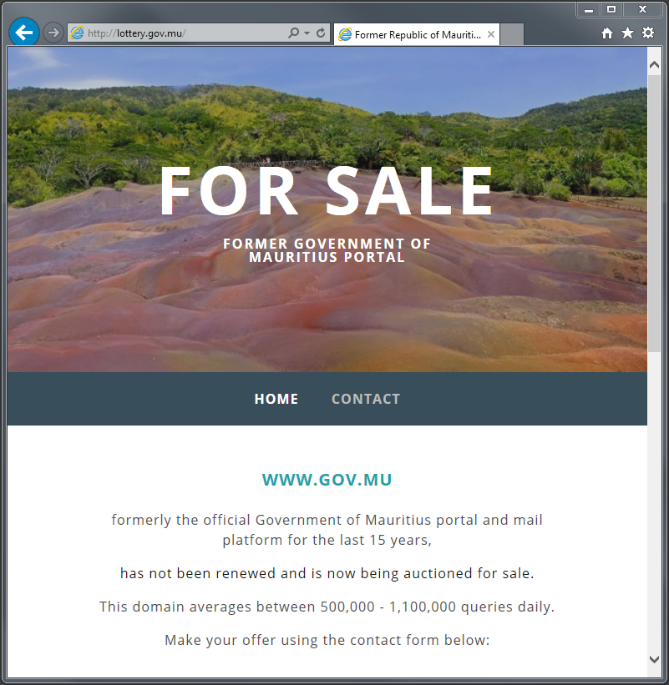The image size is (669, 685).
Task: Open the CONTACT page link
Action: click(366, 399)
